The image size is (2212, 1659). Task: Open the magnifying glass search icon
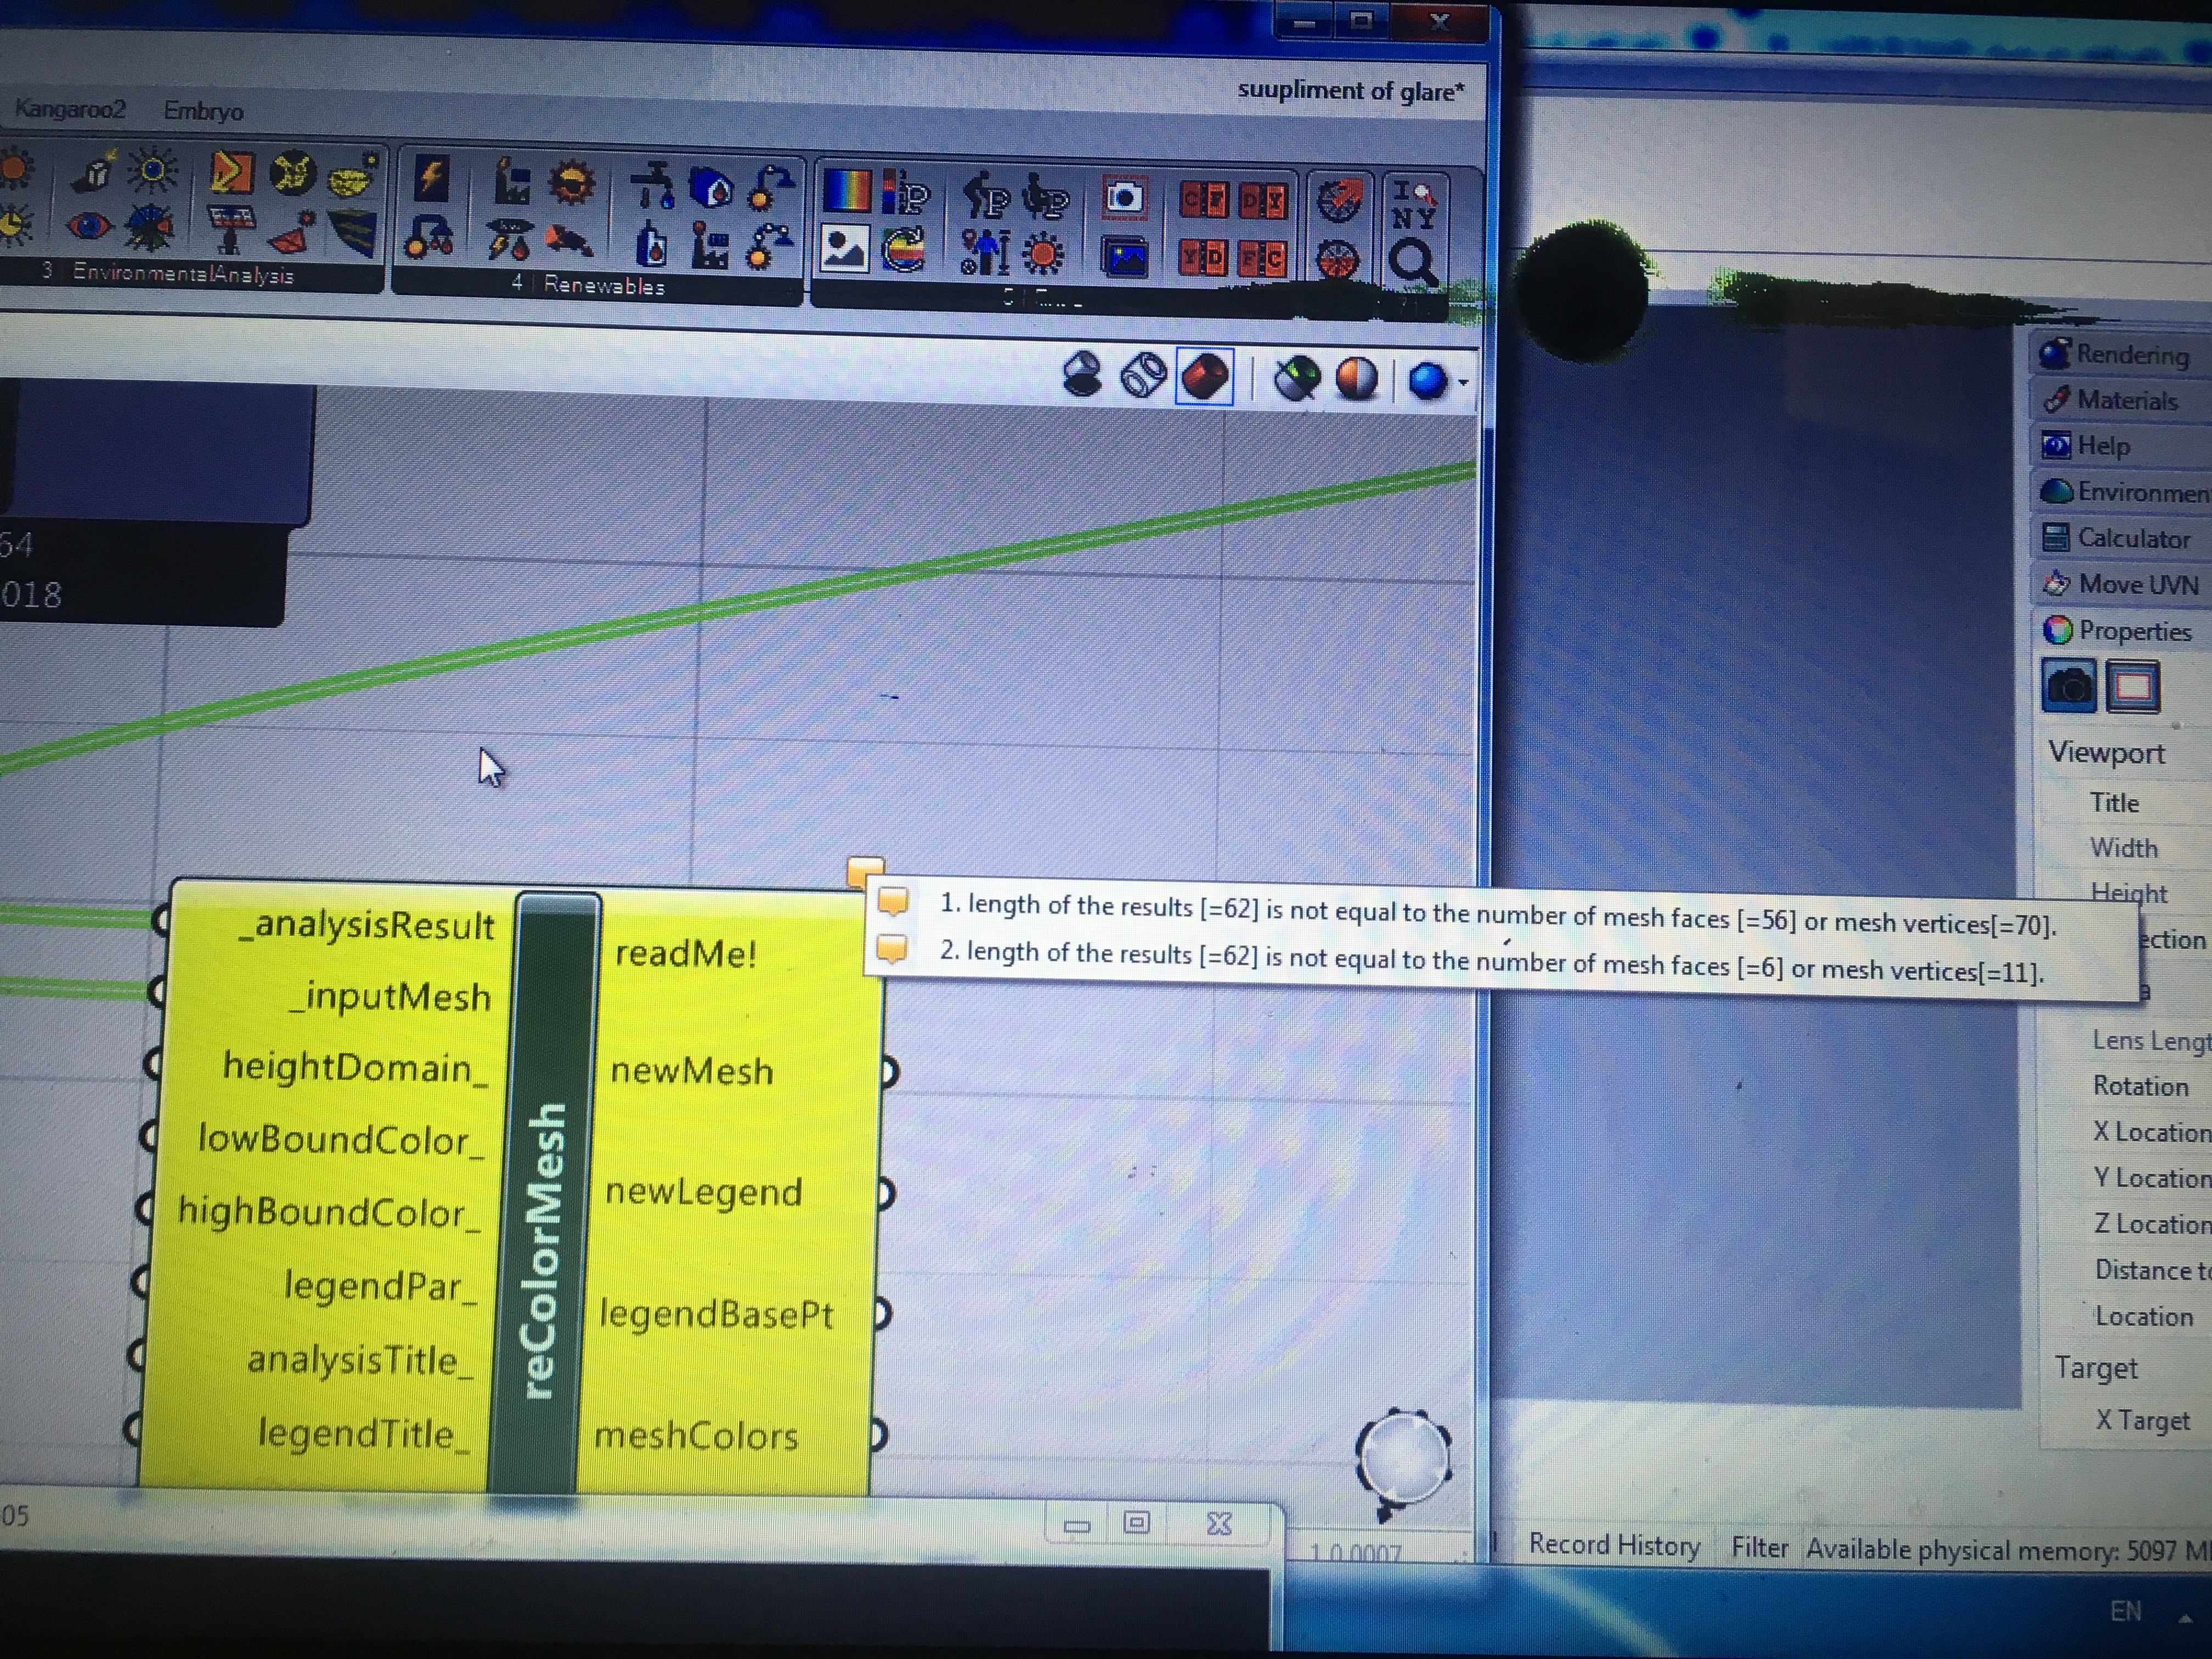click(1413, 263)
